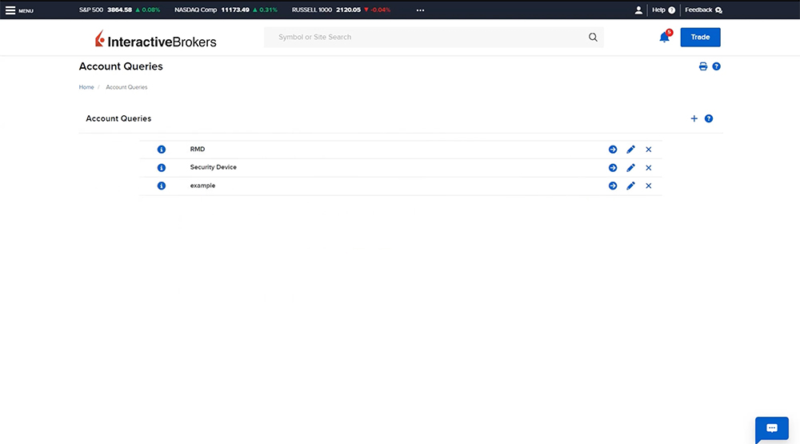This screenshot has height=444, width=800.
Task: Click page help question mark icon
Action: [x=717, y=66]
